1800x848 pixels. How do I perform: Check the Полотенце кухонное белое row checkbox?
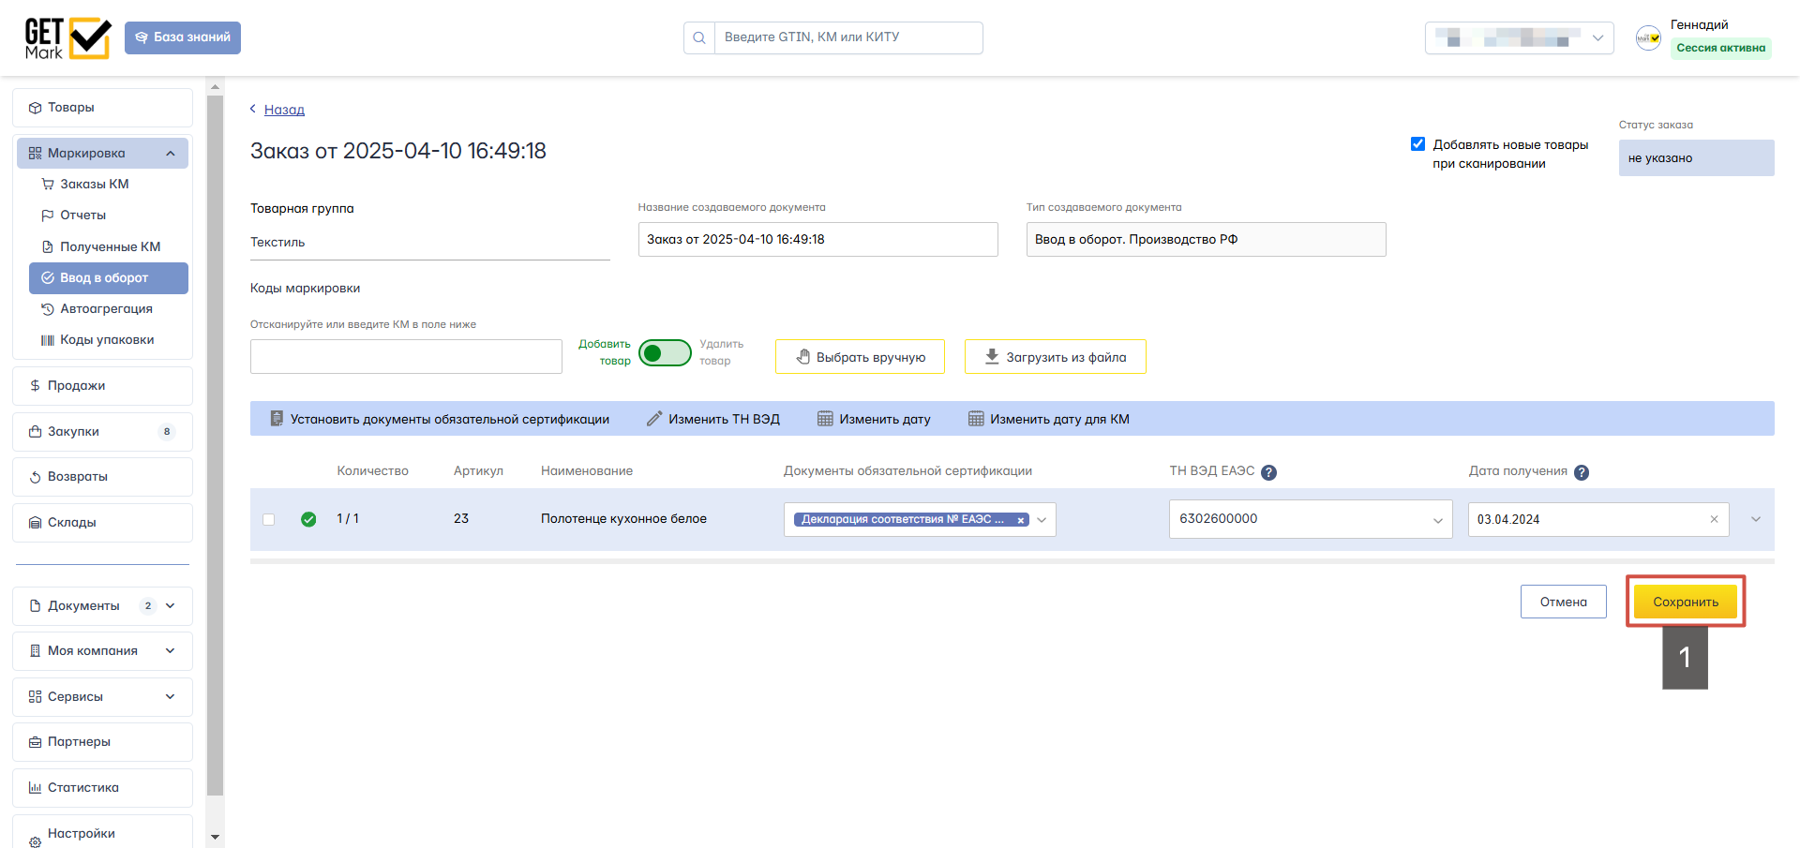pos(269,519)
